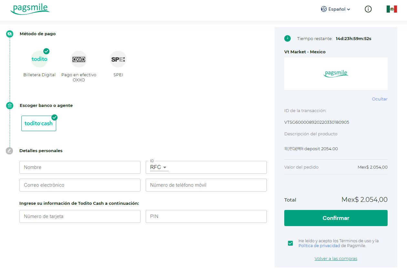
Task: Focus the Correo electrónico field
Action: [80, 185]
